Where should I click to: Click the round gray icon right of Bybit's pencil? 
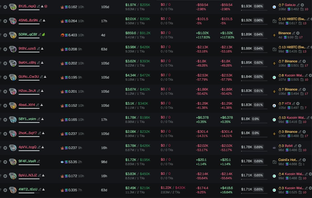coord(300,146)
